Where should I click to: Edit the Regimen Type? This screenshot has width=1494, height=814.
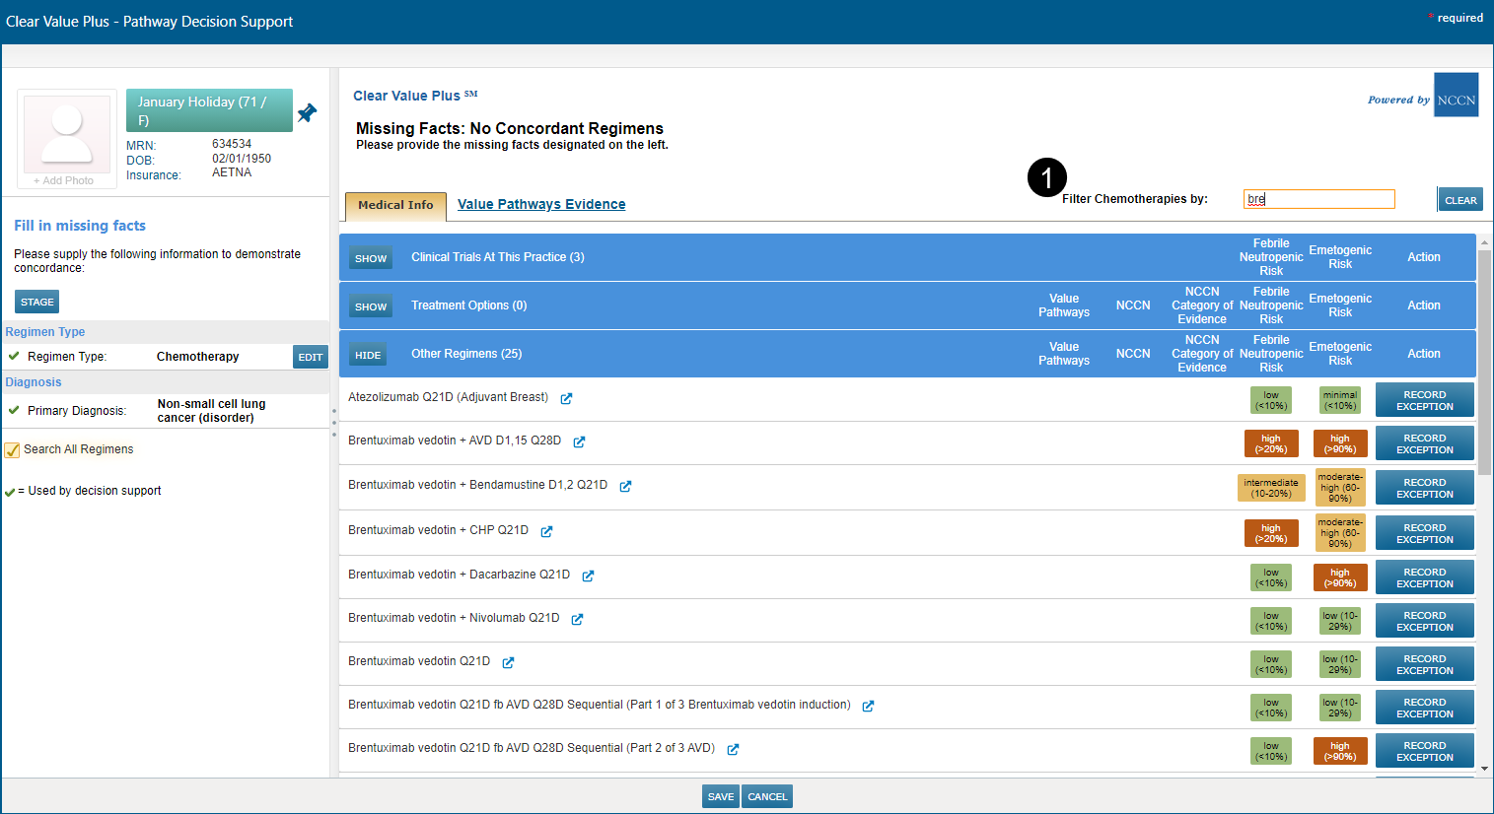310,357
